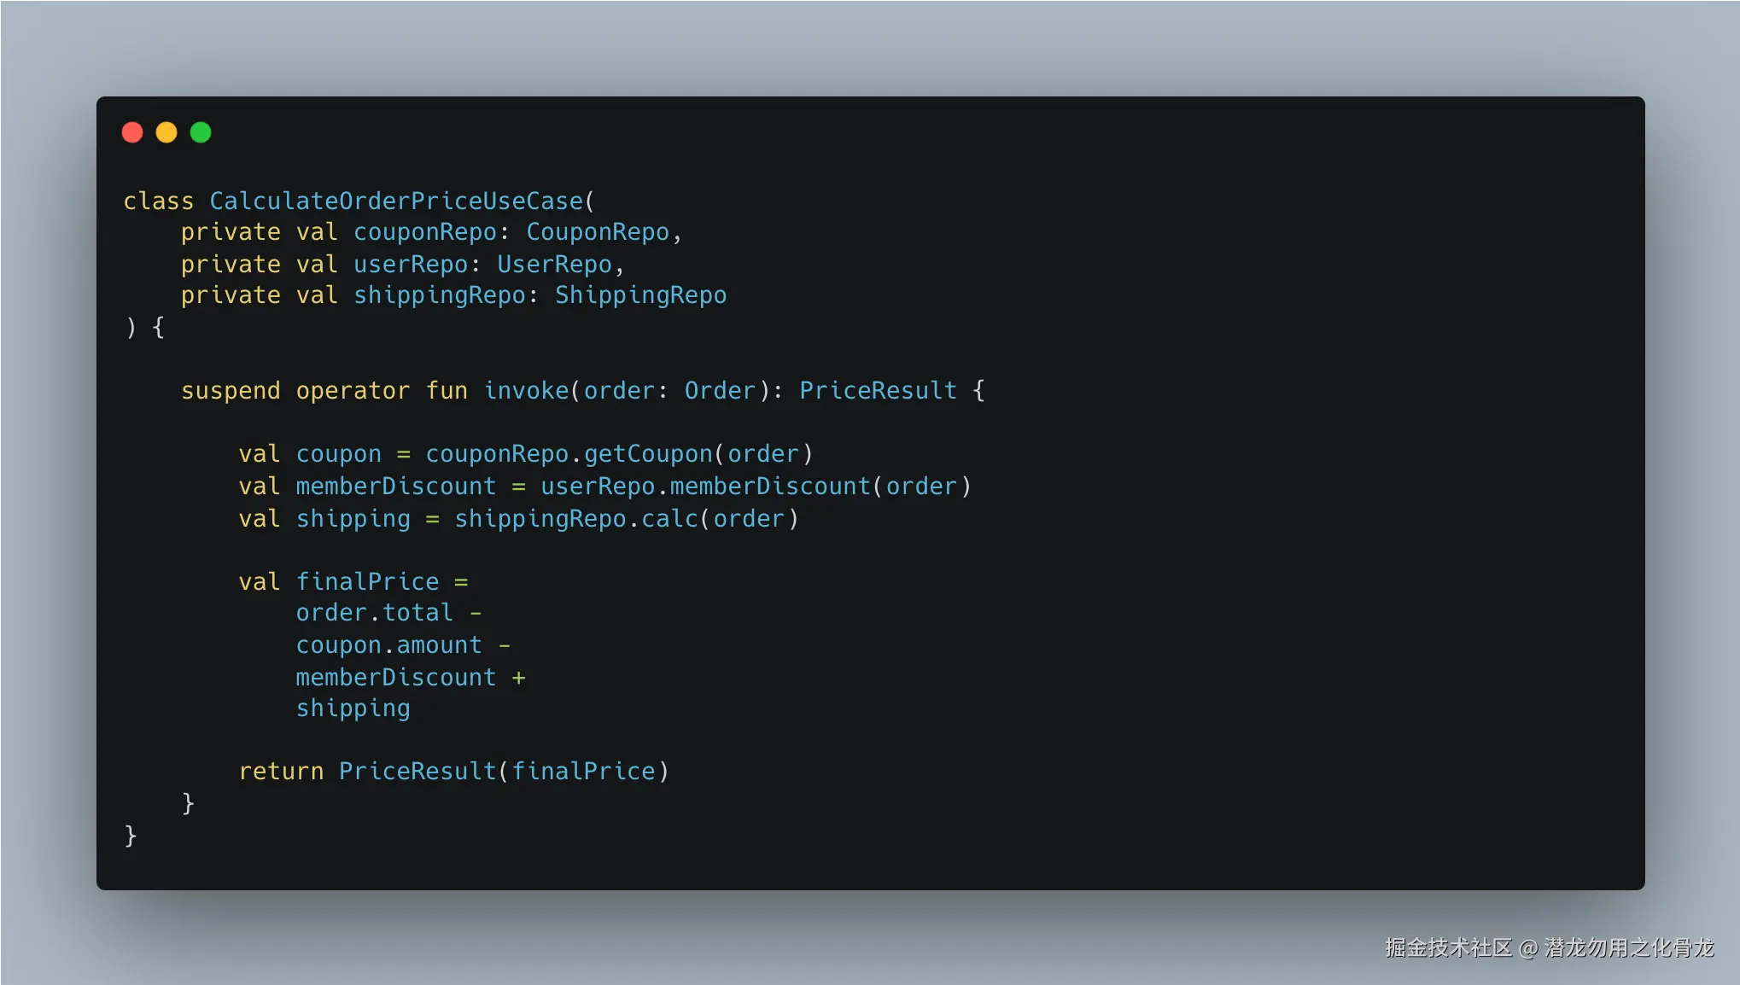Click the suspend keyword
The height and width of the screenshot is (985, 1740).
tap(231, 391)
